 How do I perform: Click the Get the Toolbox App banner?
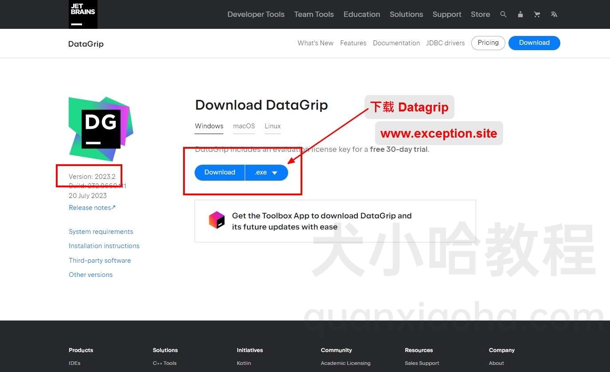click(335, 221)
